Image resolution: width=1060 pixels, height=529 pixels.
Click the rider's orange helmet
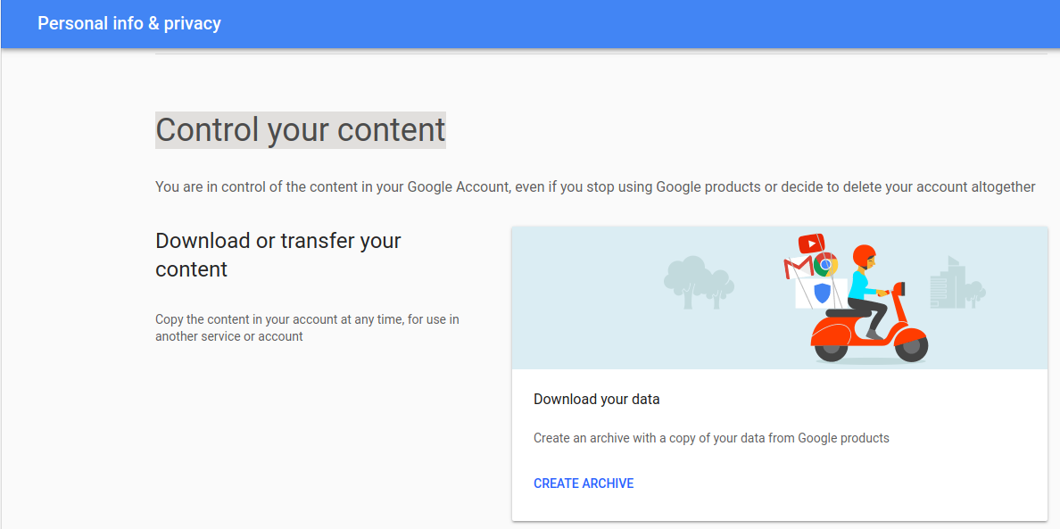(864, 257)
